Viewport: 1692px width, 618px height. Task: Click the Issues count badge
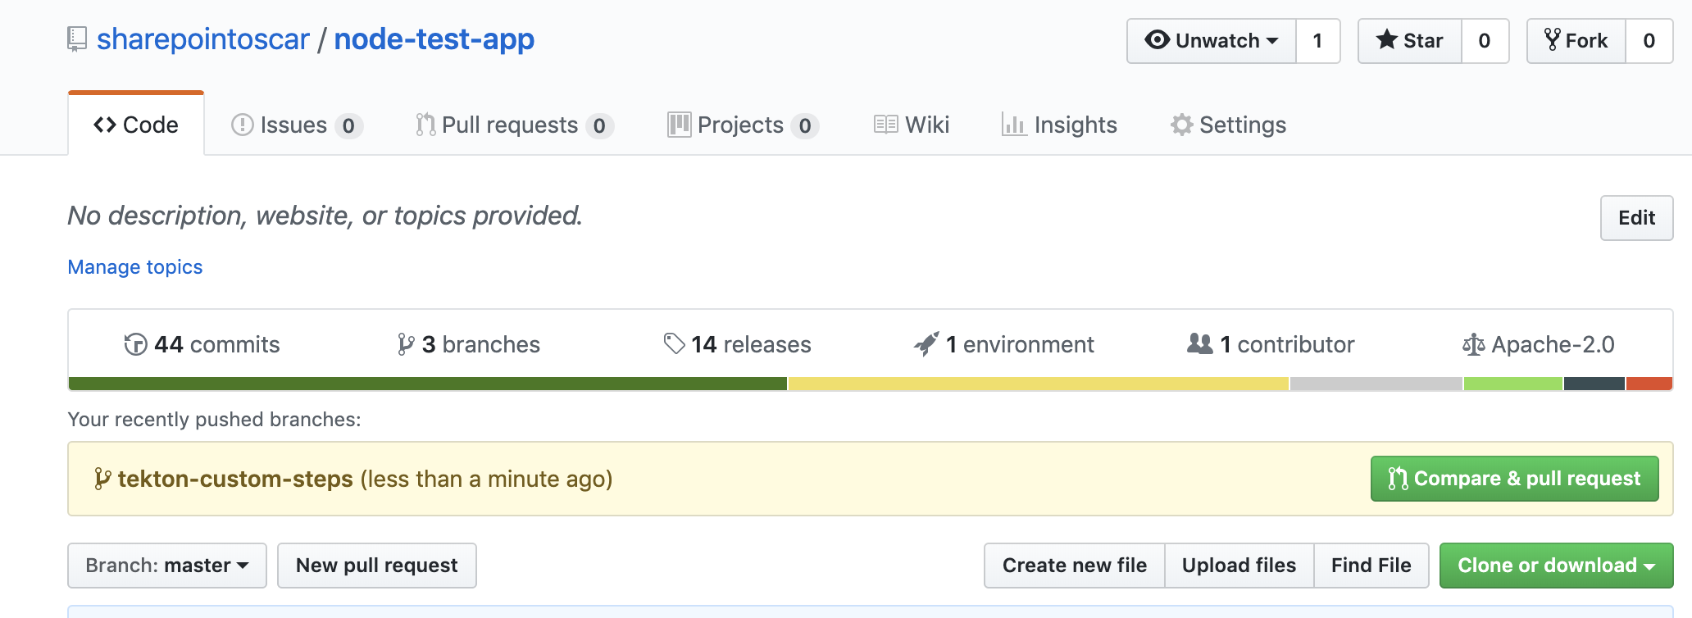coord(348,125)
